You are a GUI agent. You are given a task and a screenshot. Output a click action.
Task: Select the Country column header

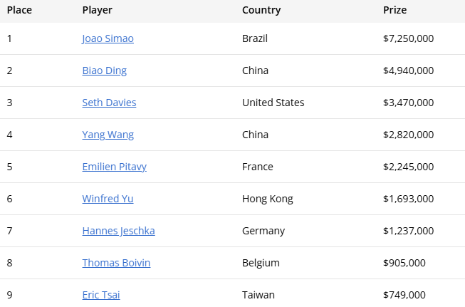261,10
